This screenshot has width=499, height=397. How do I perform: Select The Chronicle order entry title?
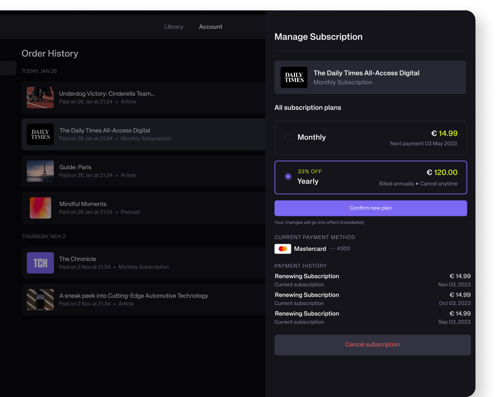point(78,259)
